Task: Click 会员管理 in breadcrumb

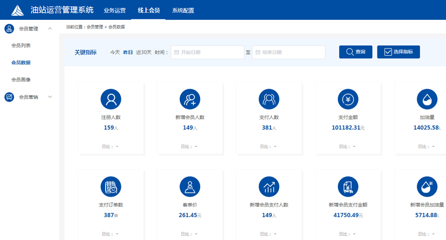Action: (x=95, y=27)
